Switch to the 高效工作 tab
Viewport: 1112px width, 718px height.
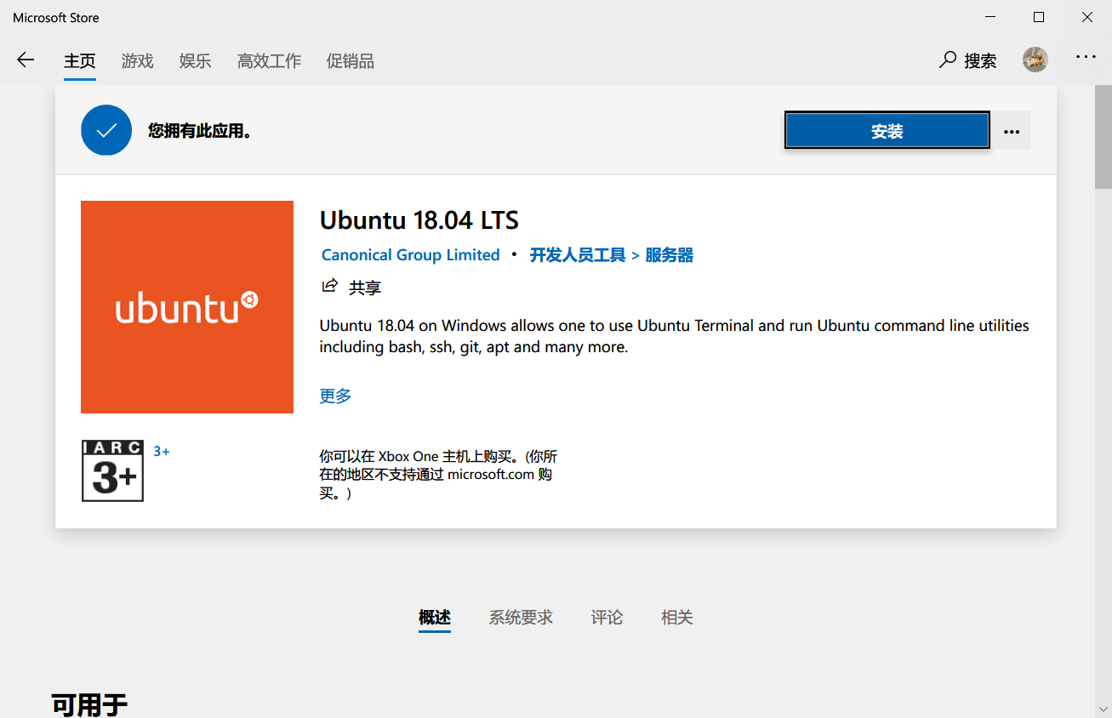pos(269,61)
